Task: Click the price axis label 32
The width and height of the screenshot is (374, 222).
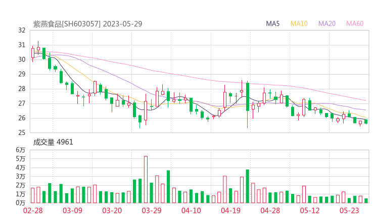Action: [x=22, y=30]
